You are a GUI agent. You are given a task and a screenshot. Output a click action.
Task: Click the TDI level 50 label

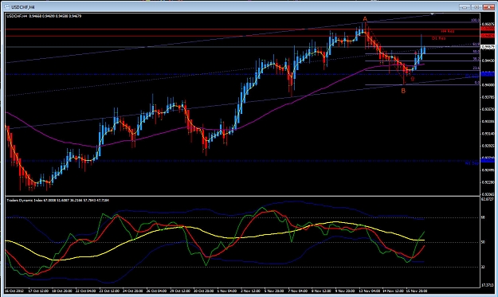(483, 242)
